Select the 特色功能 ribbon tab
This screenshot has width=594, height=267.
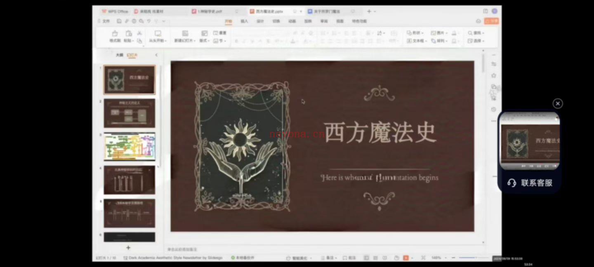[x=359, y=21]
